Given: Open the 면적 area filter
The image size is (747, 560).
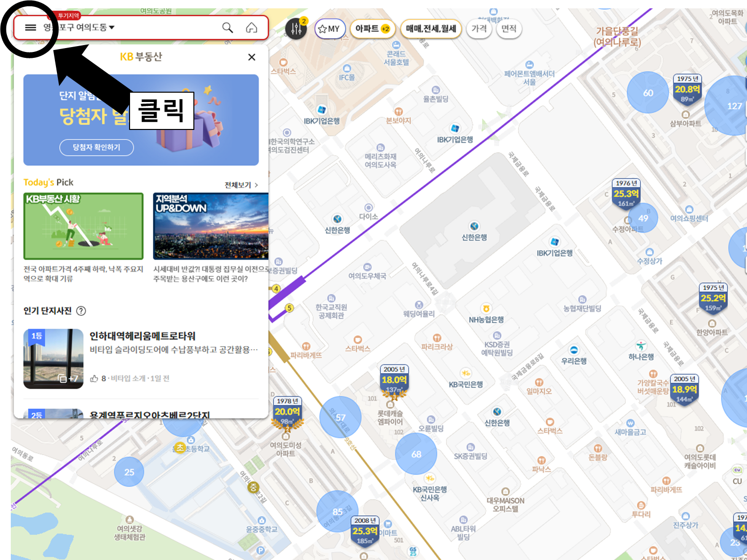Looking at the screenshot, I should click(509, 29).
